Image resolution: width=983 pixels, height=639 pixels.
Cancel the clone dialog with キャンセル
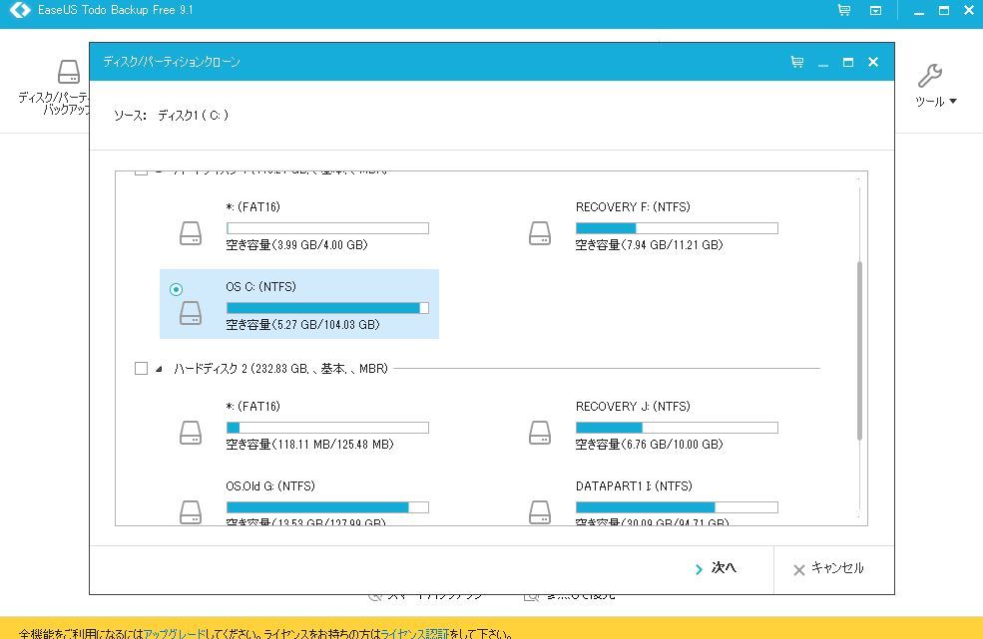pyautogui.click(x=828, y=568)
